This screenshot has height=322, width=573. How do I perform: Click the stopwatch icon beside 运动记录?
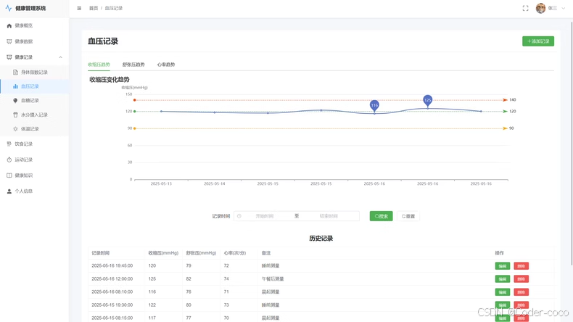coord(9,160)
